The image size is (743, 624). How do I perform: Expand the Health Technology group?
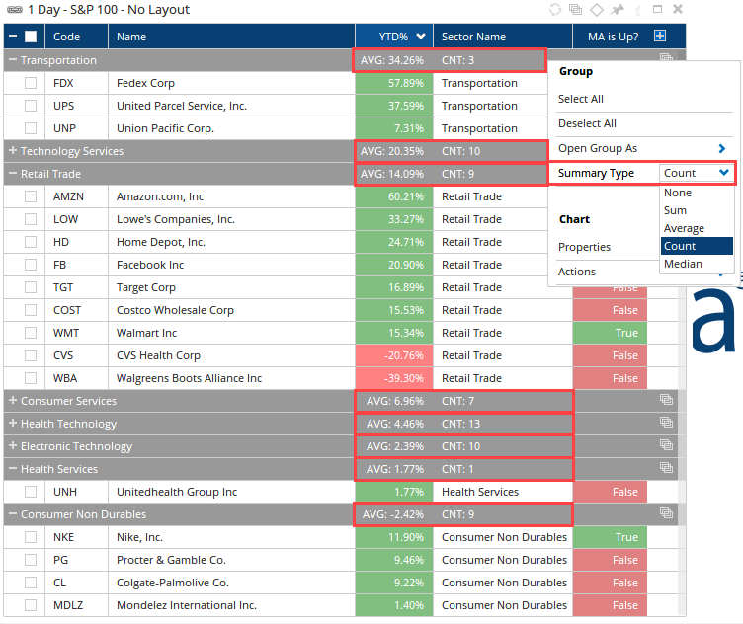(x=13, y=424)
